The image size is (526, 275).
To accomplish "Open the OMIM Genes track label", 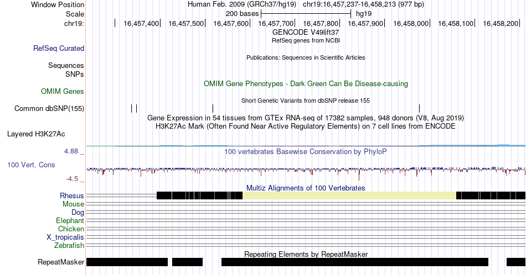I will (x=63, y=91).
